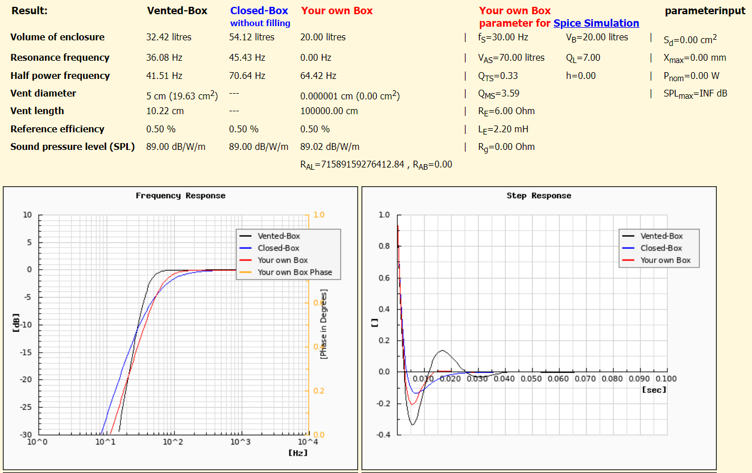Click the Step Response chart image

pos(539,328)
